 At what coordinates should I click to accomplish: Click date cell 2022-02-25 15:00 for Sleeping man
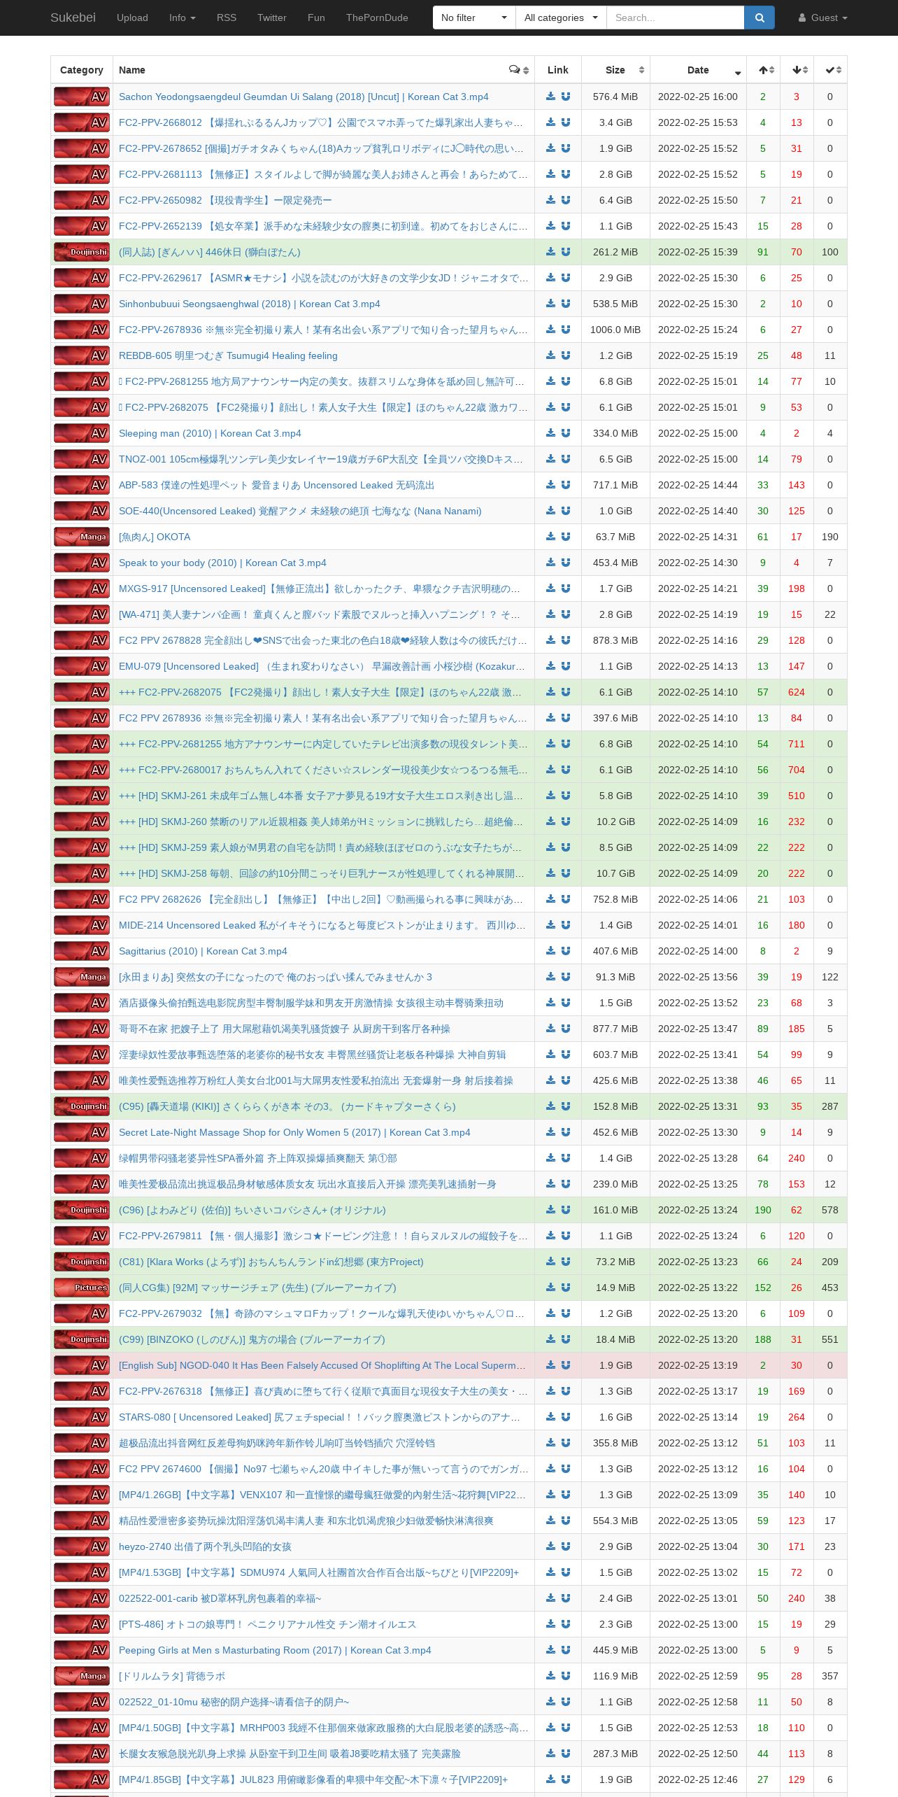click(x=698, y=433)
